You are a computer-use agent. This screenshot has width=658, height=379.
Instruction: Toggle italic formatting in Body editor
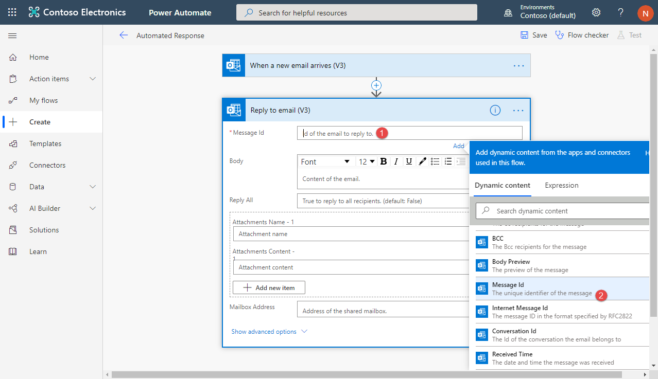click(396, 161)
